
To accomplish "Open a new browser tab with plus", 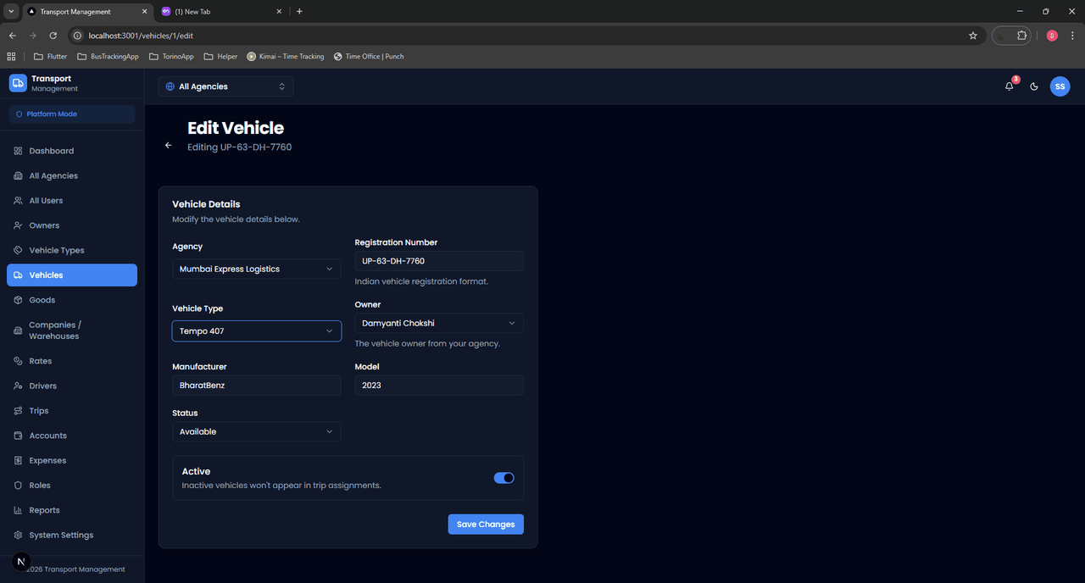I will [299, 11].
